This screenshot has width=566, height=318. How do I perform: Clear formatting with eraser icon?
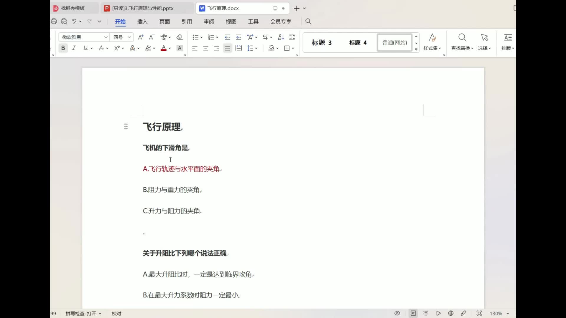coord(180,37)
